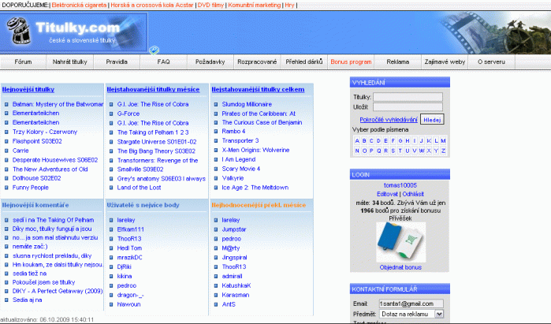Image resolution: width=551 pixels, height=324 pixels.
Task: Open Stargate Universe S01E01-02 subtitles
Action: [157, 142]
